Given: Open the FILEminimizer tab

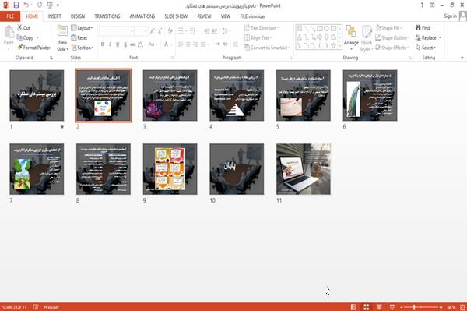Looking at the screenshot, I should (x=253, y=16).
